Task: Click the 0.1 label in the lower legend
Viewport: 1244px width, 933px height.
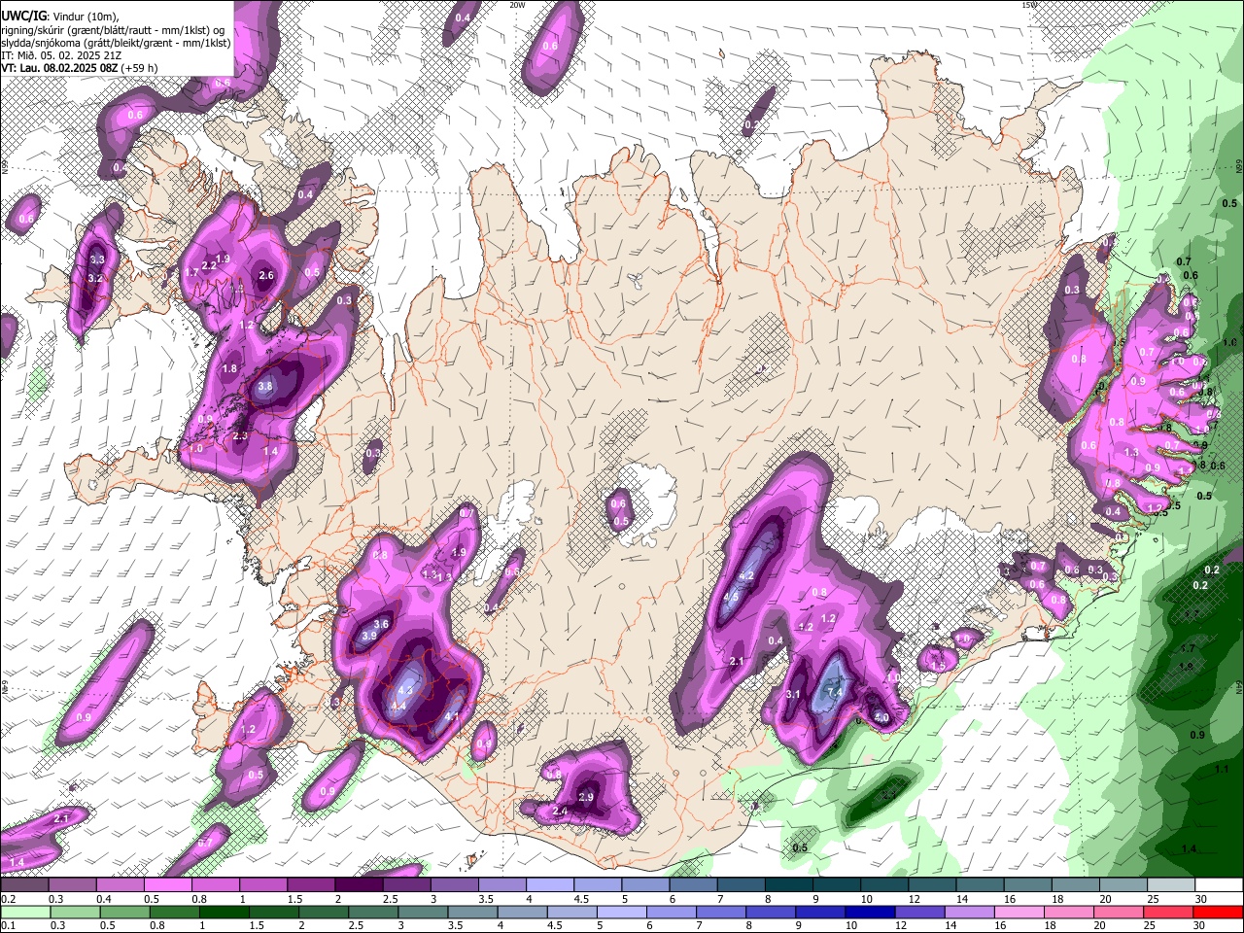Action: (8, 926)
